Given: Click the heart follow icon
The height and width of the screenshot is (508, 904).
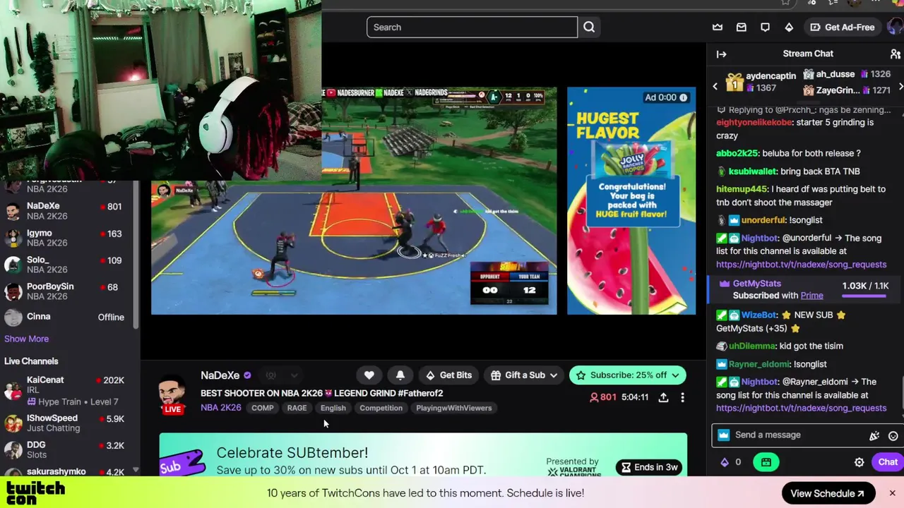Looking at the screenshot, I should point(369,375).
